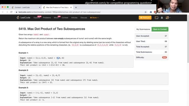The height and width of the screenshot is (106, 189).
Task: Click the webcam video thumbnail
Action: coord(173,6)
